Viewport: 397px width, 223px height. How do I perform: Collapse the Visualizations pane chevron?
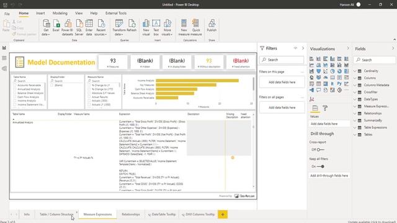click(x=348, y=48)
